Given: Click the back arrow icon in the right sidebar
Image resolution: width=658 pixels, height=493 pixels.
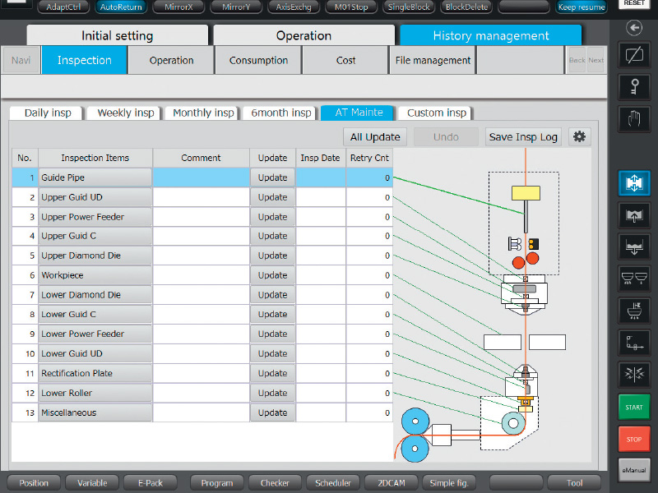Looking at the screenshot, I should (x=633, y=28).
